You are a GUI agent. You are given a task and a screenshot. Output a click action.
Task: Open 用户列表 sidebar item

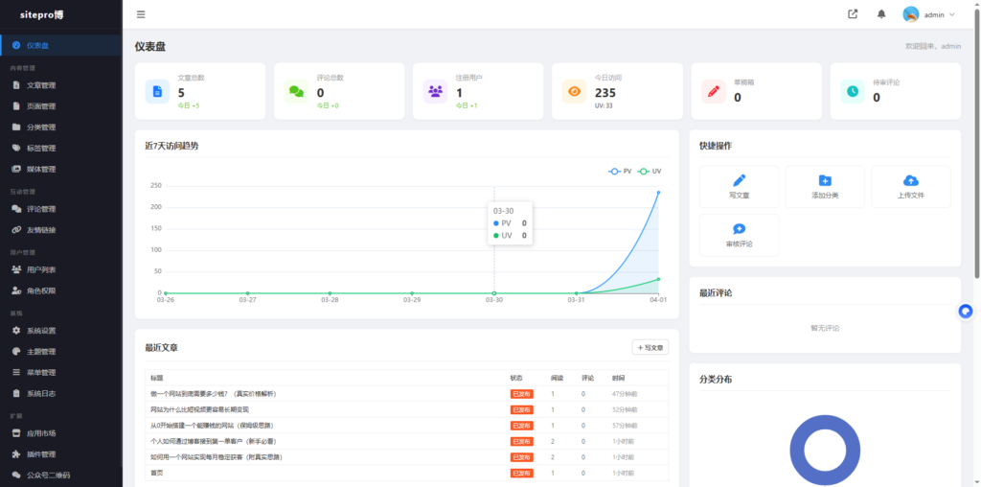60,269
